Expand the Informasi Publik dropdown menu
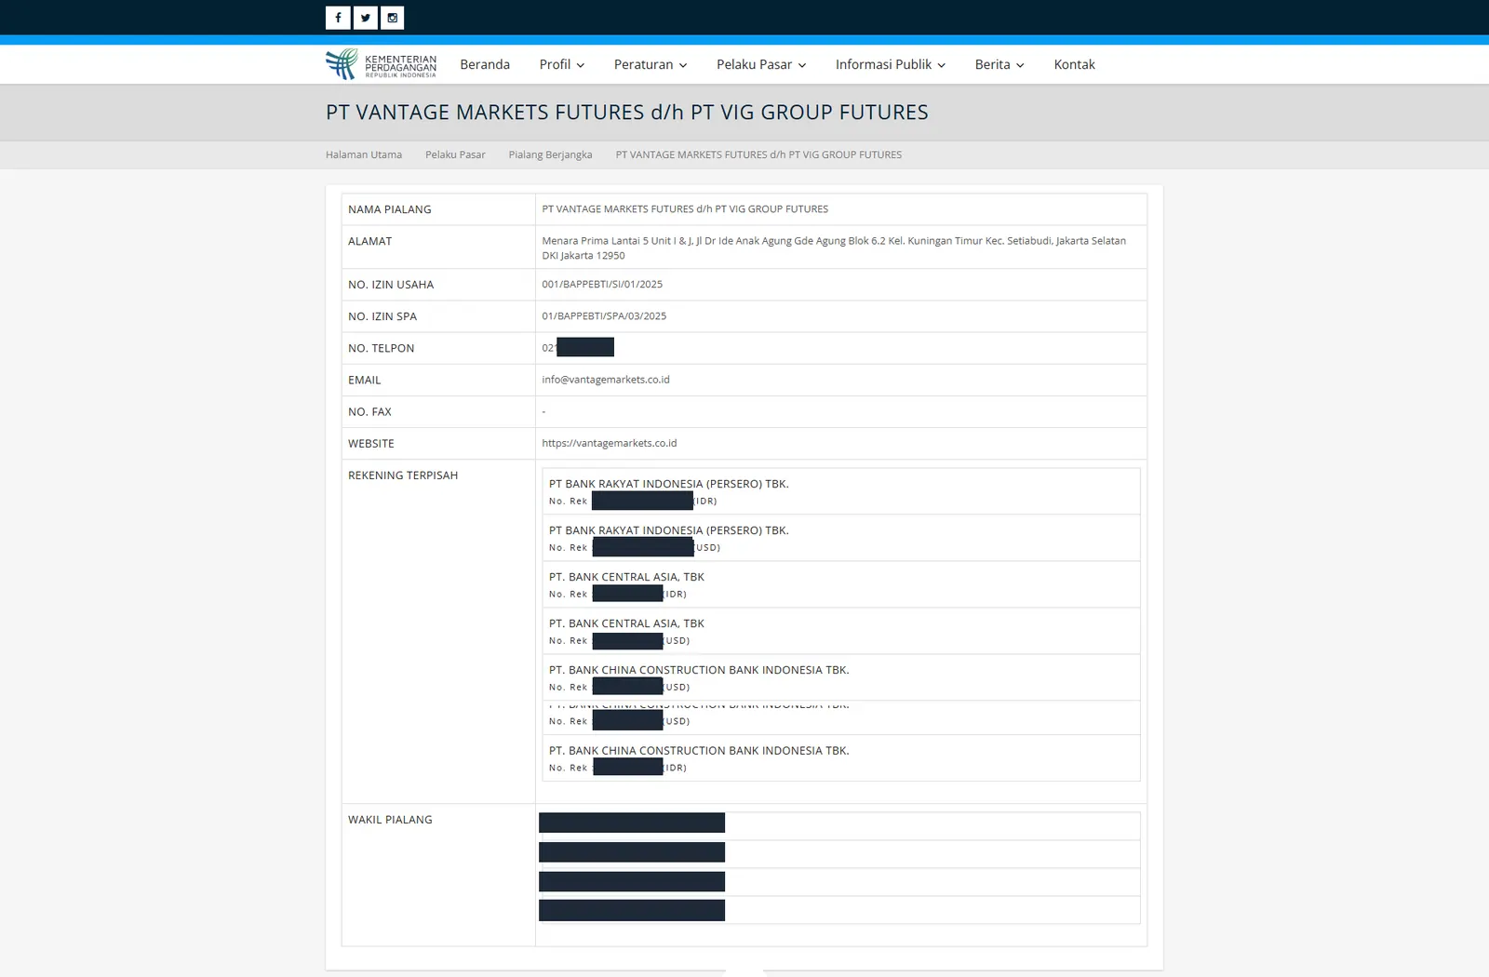1489x977 pixels. 891,64
